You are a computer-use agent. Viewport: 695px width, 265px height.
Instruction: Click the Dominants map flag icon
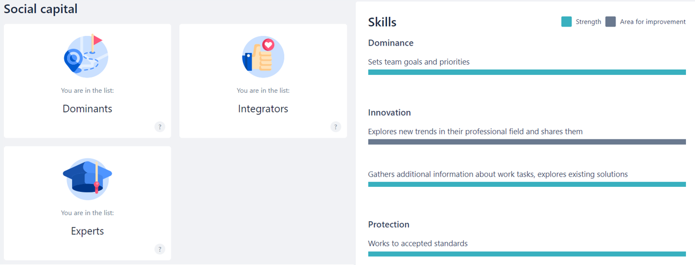[x=86, y=56]
